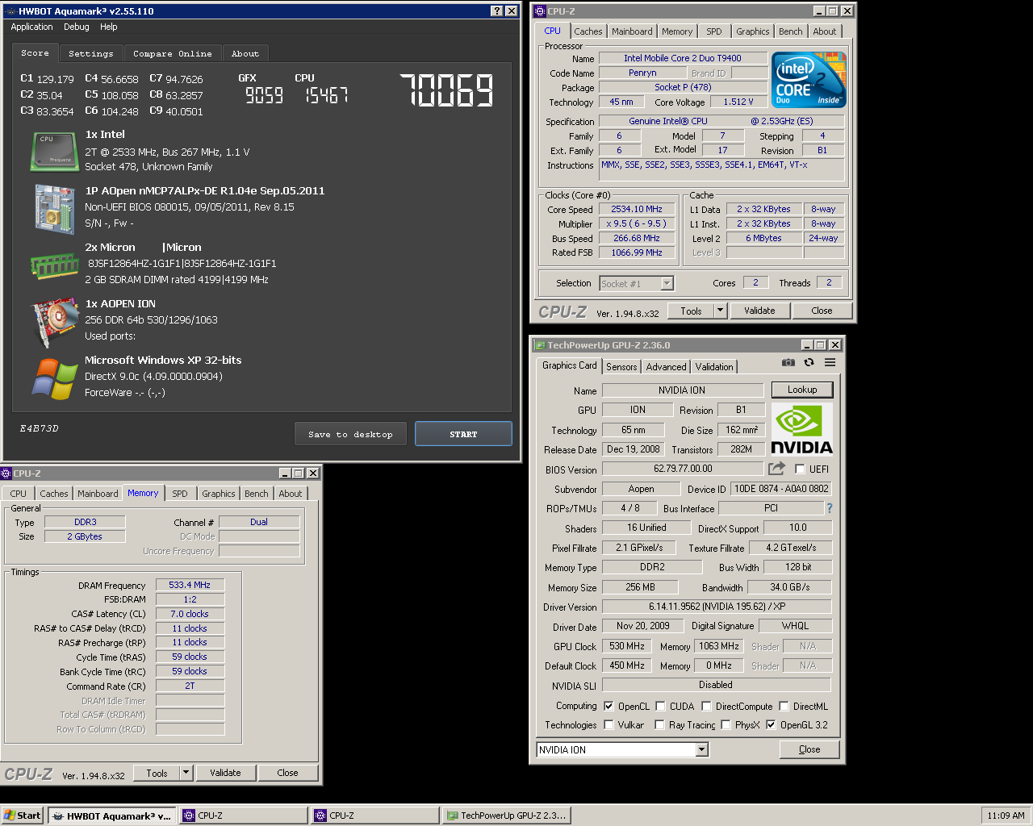
Task: Toggle the Ray Tracing checkbox
Action: point(659,724)
